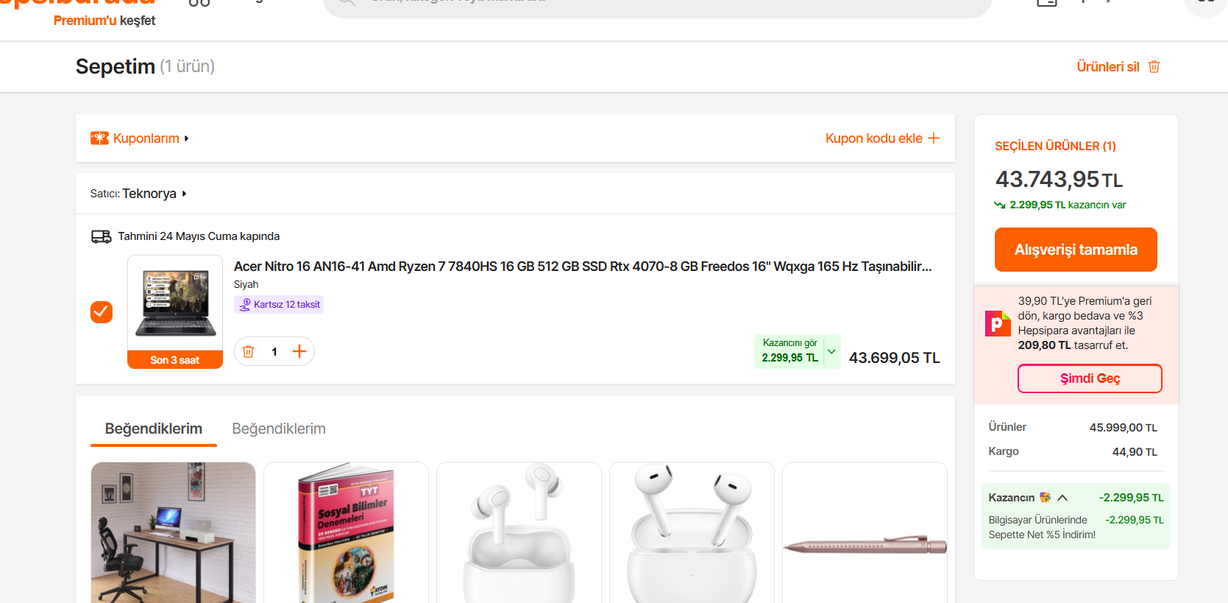Screen dimensions: 1228x603
Task: Increase the quantity with the plus icon
Action: [x=299, y=352]
